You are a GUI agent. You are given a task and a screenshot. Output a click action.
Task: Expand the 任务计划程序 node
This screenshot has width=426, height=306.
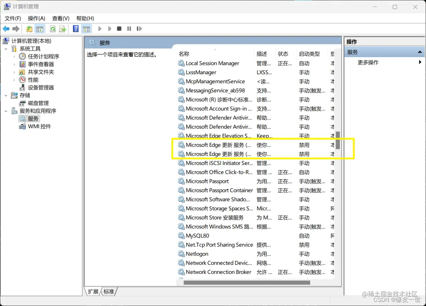[14, 56]
